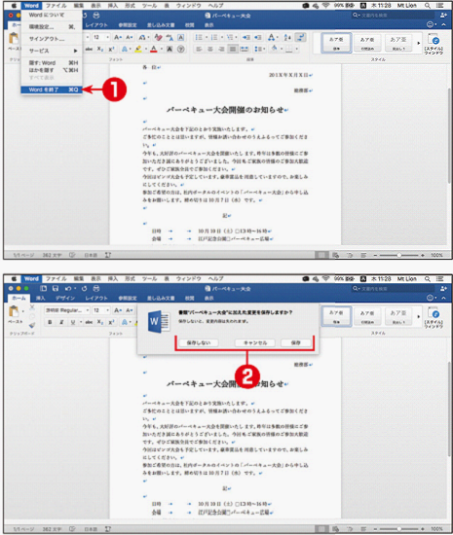Screen dimensions: 453x535
Task: Toggle subscript X₂ in upper screenshot
Action: [x=99, y=49]
